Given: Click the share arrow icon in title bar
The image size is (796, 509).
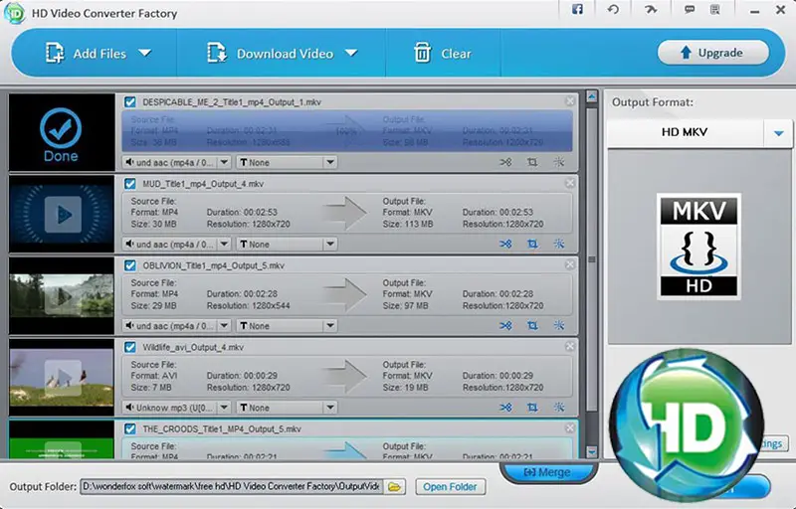Looking at the screenshot, I should coord(651,9).
